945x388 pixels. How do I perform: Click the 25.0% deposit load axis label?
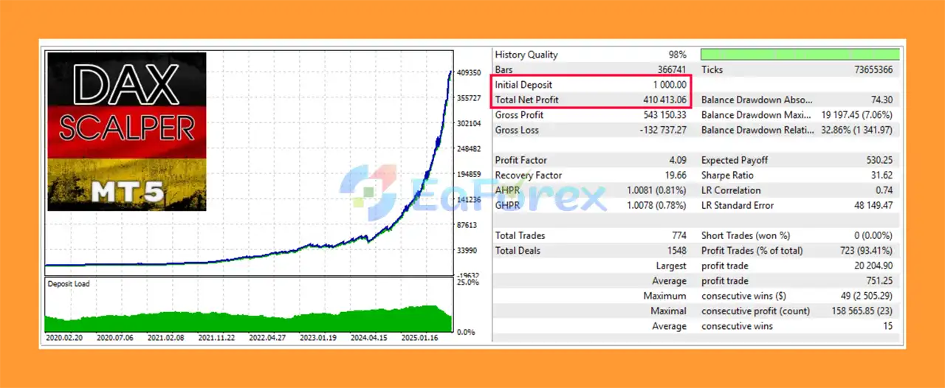click(x=467, y=283)
